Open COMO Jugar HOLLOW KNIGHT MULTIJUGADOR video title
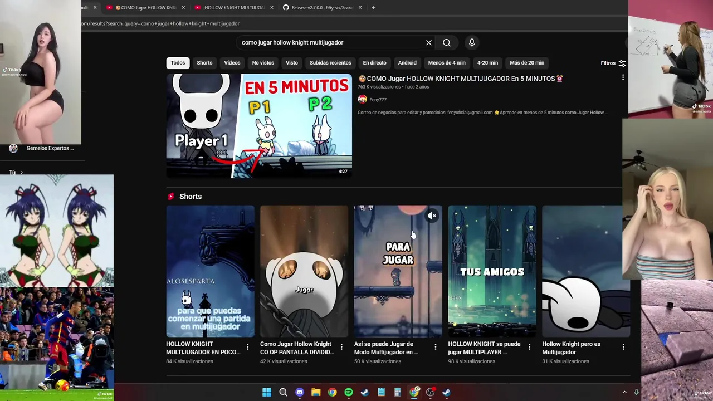Viewport: 713px width, 401px height. 461,79
